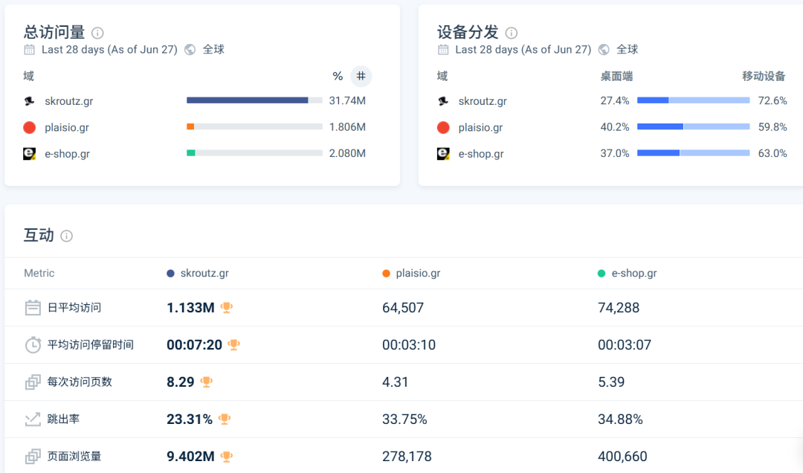Select plaisio.gr page views 278,178
The width and height of the screenshot is (803, 473).
point(407,457)
